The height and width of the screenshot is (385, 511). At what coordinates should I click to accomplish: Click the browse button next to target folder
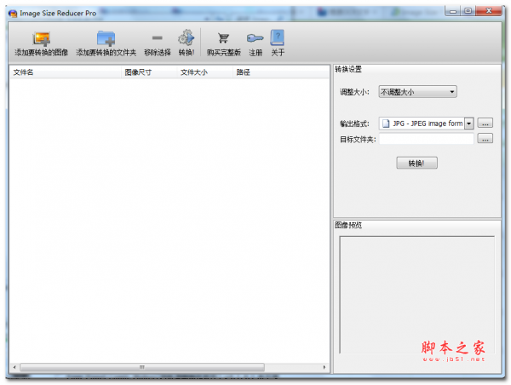[x=485, y=139]
